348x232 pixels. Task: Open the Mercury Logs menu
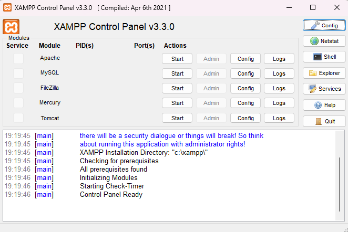(x=279, y=103)
